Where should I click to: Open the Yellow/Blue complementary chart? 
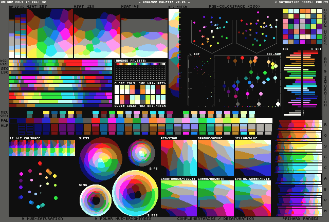[x=252, y=158]
